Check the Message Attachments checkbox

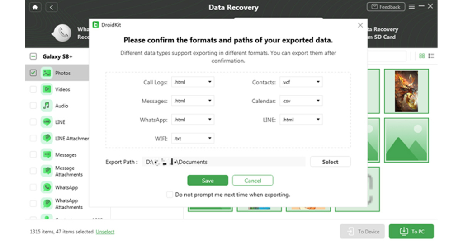pos(33,171)
